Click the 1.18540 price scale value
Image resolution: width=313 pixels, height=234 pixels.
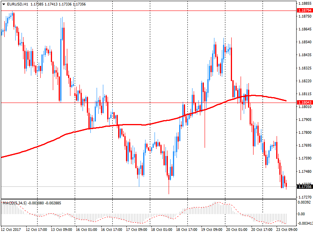[x=305, y=42]
